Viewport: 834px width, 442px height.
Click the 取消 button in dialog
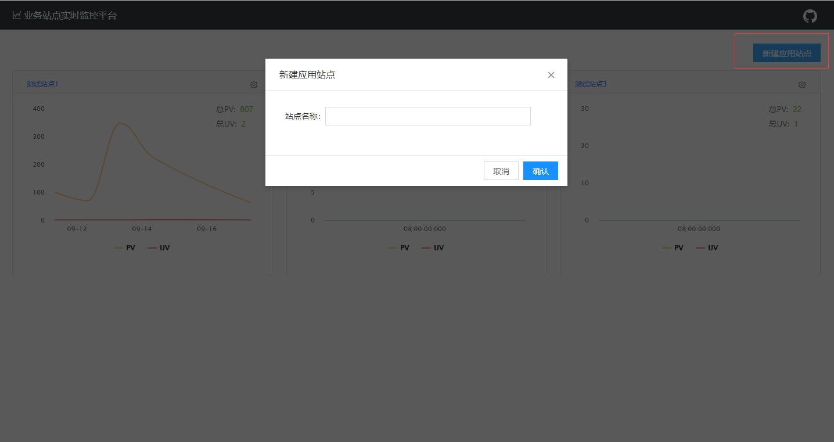point(501,171)
